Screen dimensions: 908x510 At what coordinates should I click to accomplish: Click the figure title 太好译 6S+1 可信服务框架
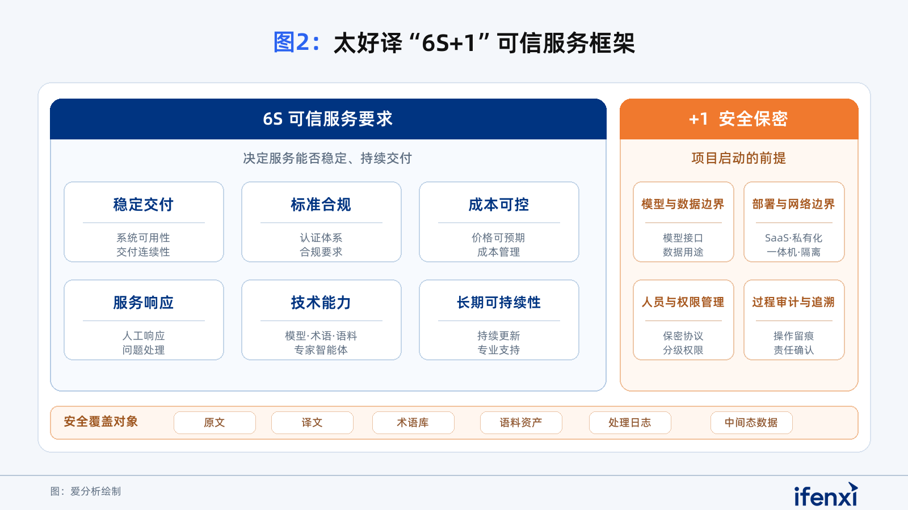click(484, 43)
